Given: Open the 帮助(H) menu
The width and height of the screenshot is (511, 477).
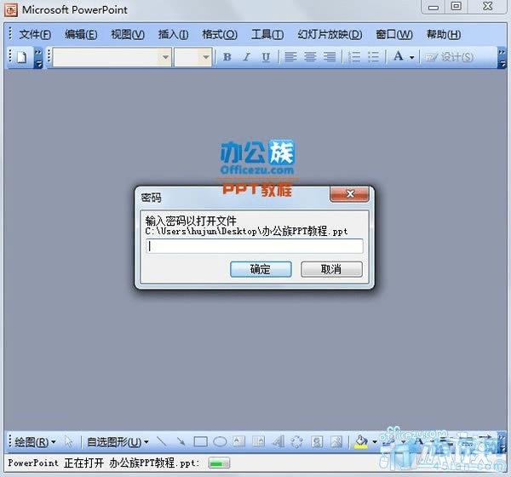Looking at the screenshot, I should coord(444,34).
